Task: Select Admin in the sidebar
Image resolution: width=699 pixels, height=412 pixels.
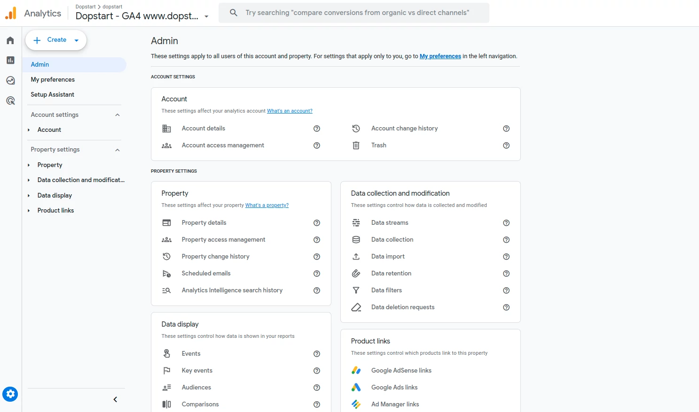Action: pyautogui.click(x=74, y=65)
